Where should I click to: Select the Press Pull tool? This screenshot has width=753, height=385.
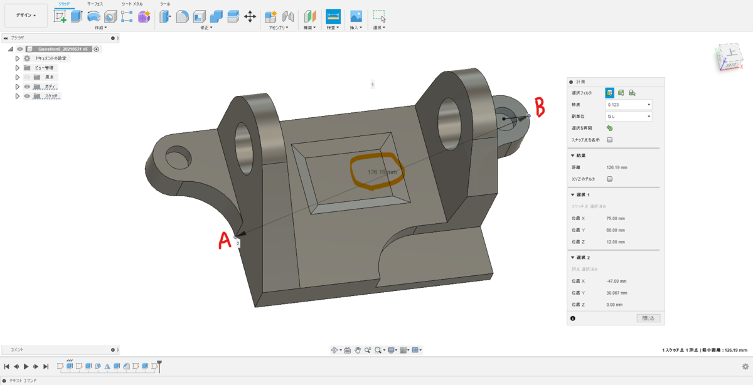click(x=166, y=17)
